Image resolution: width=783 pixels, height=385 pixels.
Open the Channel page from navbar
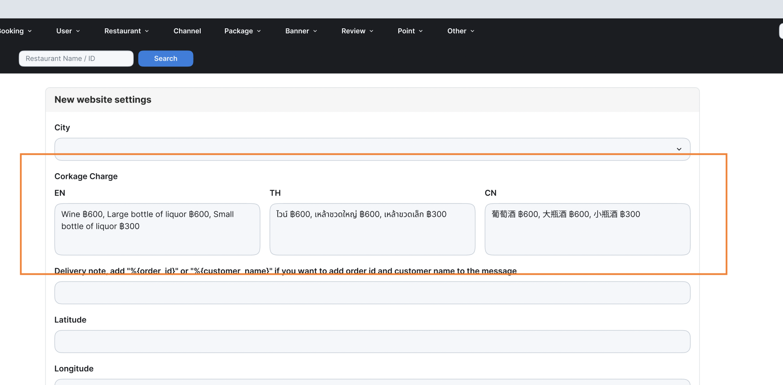187,31
